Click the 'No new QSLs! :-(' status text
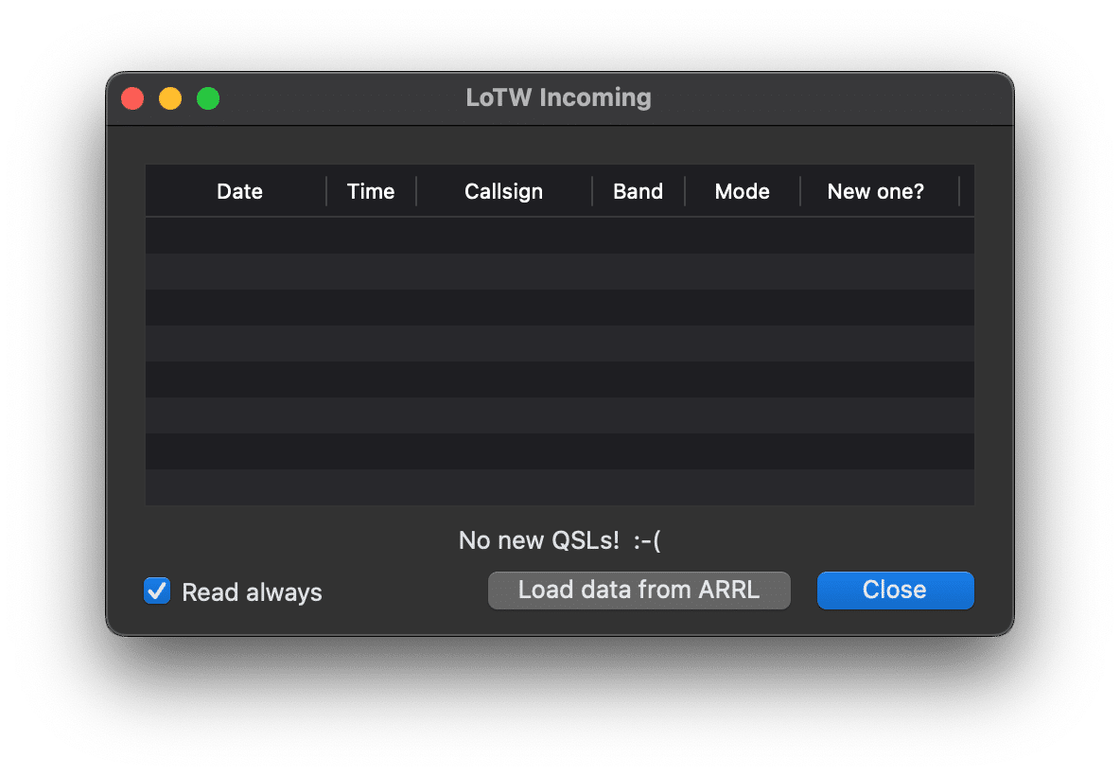1120x776 pixels. pos(559,540)
